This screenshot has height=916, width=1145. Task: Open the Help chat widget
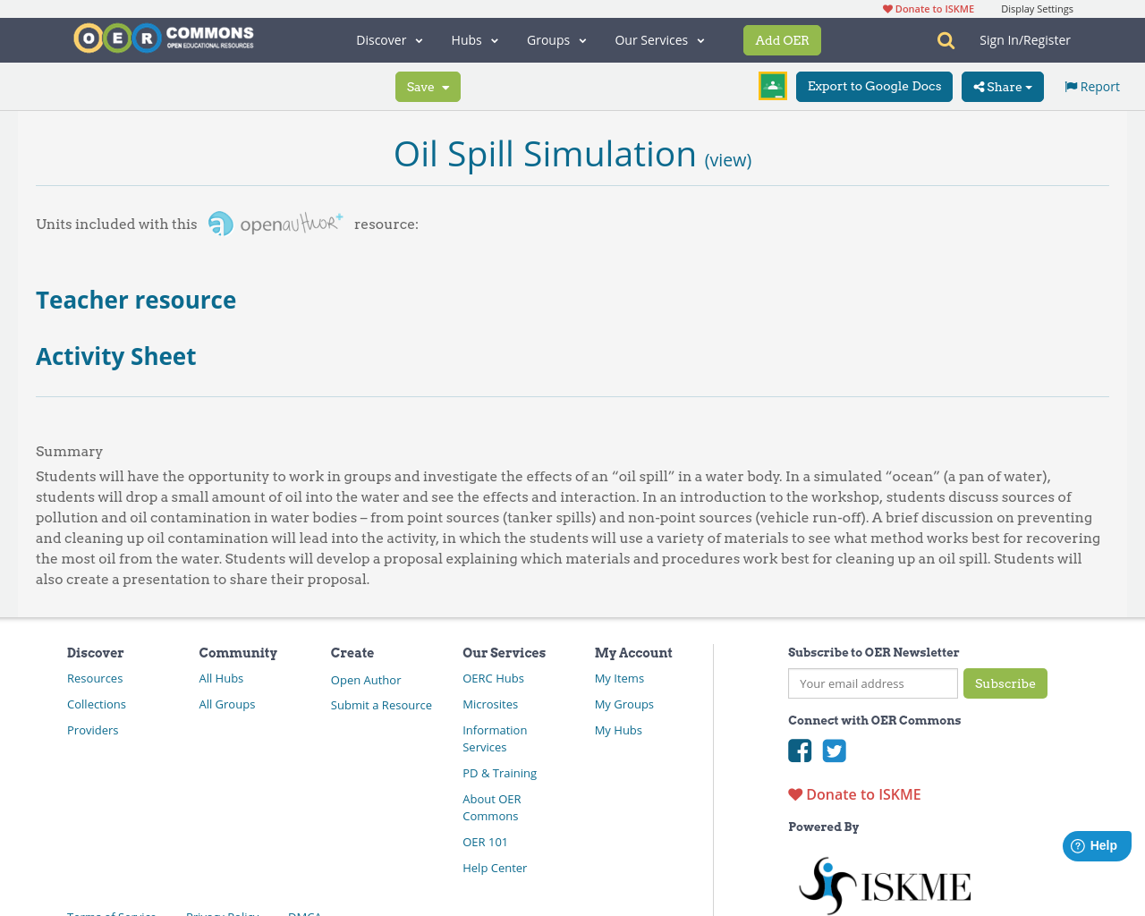[x=1096, y=844]
